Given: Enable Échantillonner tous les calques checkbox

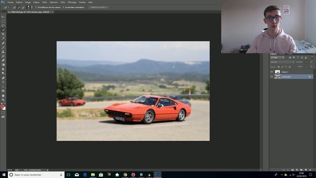Looking at the screenshot, I should click(36, 7).
